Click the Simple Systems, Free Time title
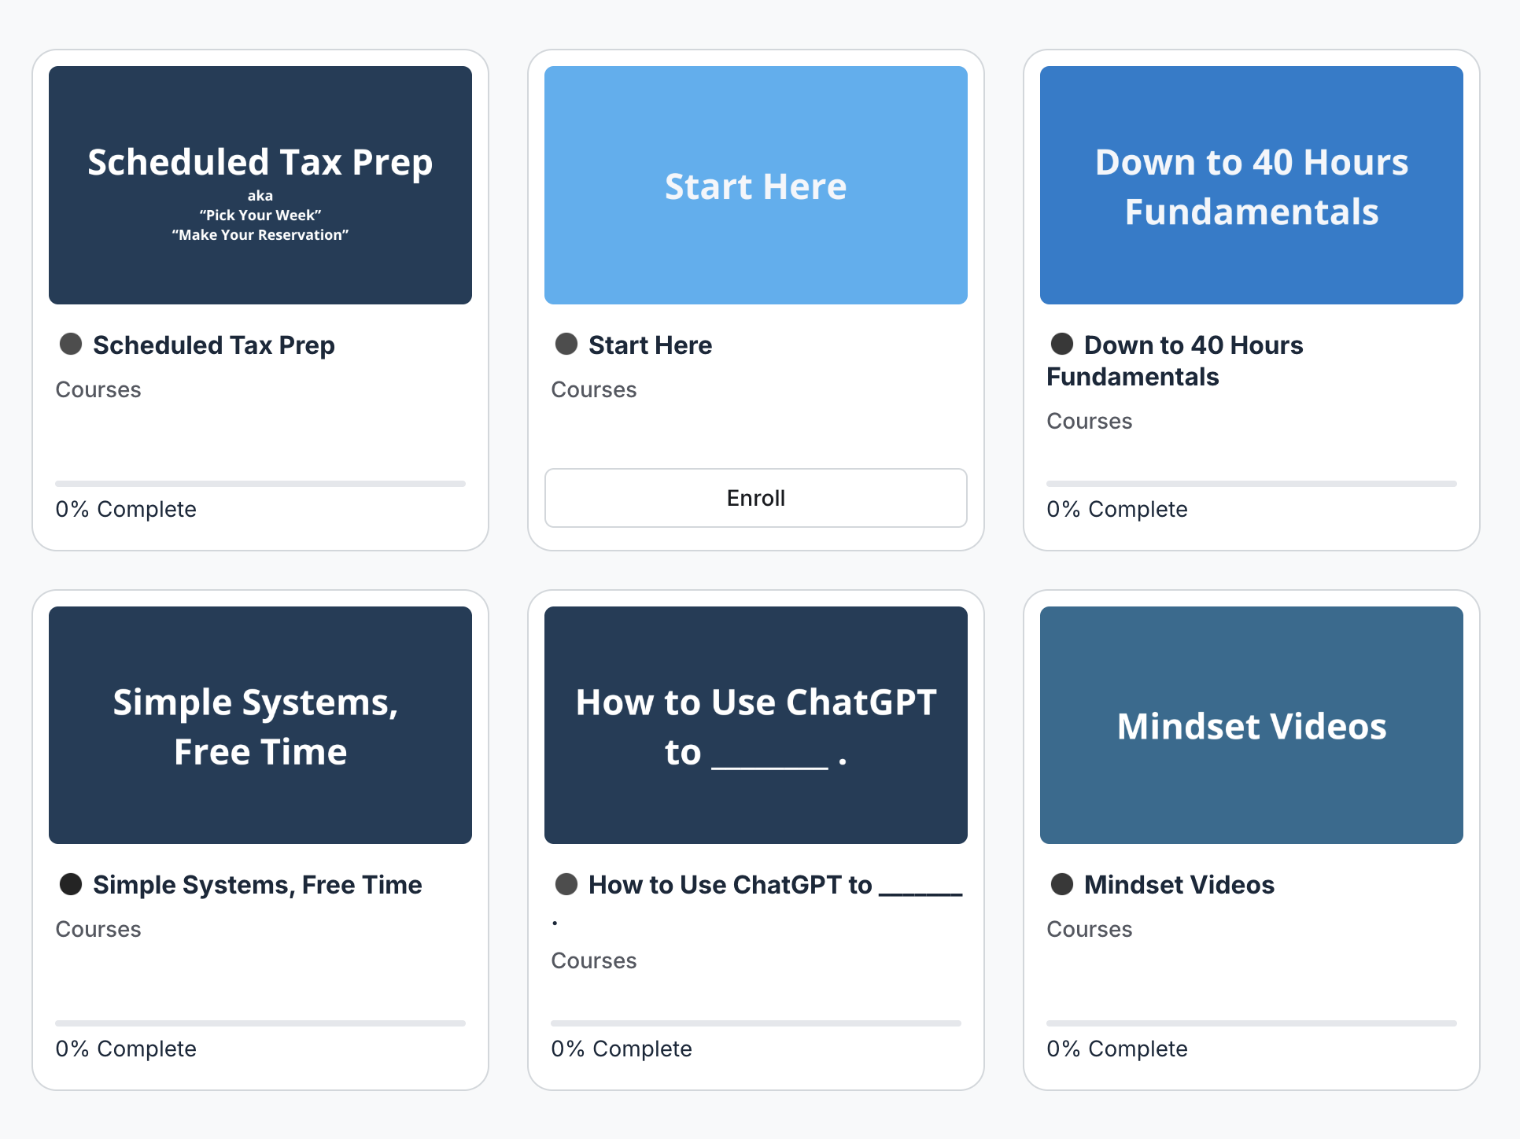Image resolution: width=1520 pixels, height=1139 pixels. [x=257, y=885]
